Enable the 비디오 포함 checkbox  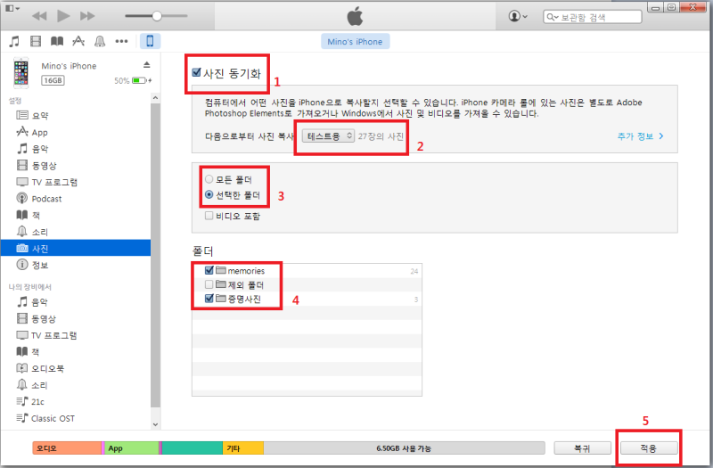pos(209,216)
